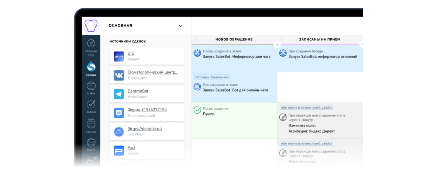Open Форма #1546377194 link

[147, 110]
